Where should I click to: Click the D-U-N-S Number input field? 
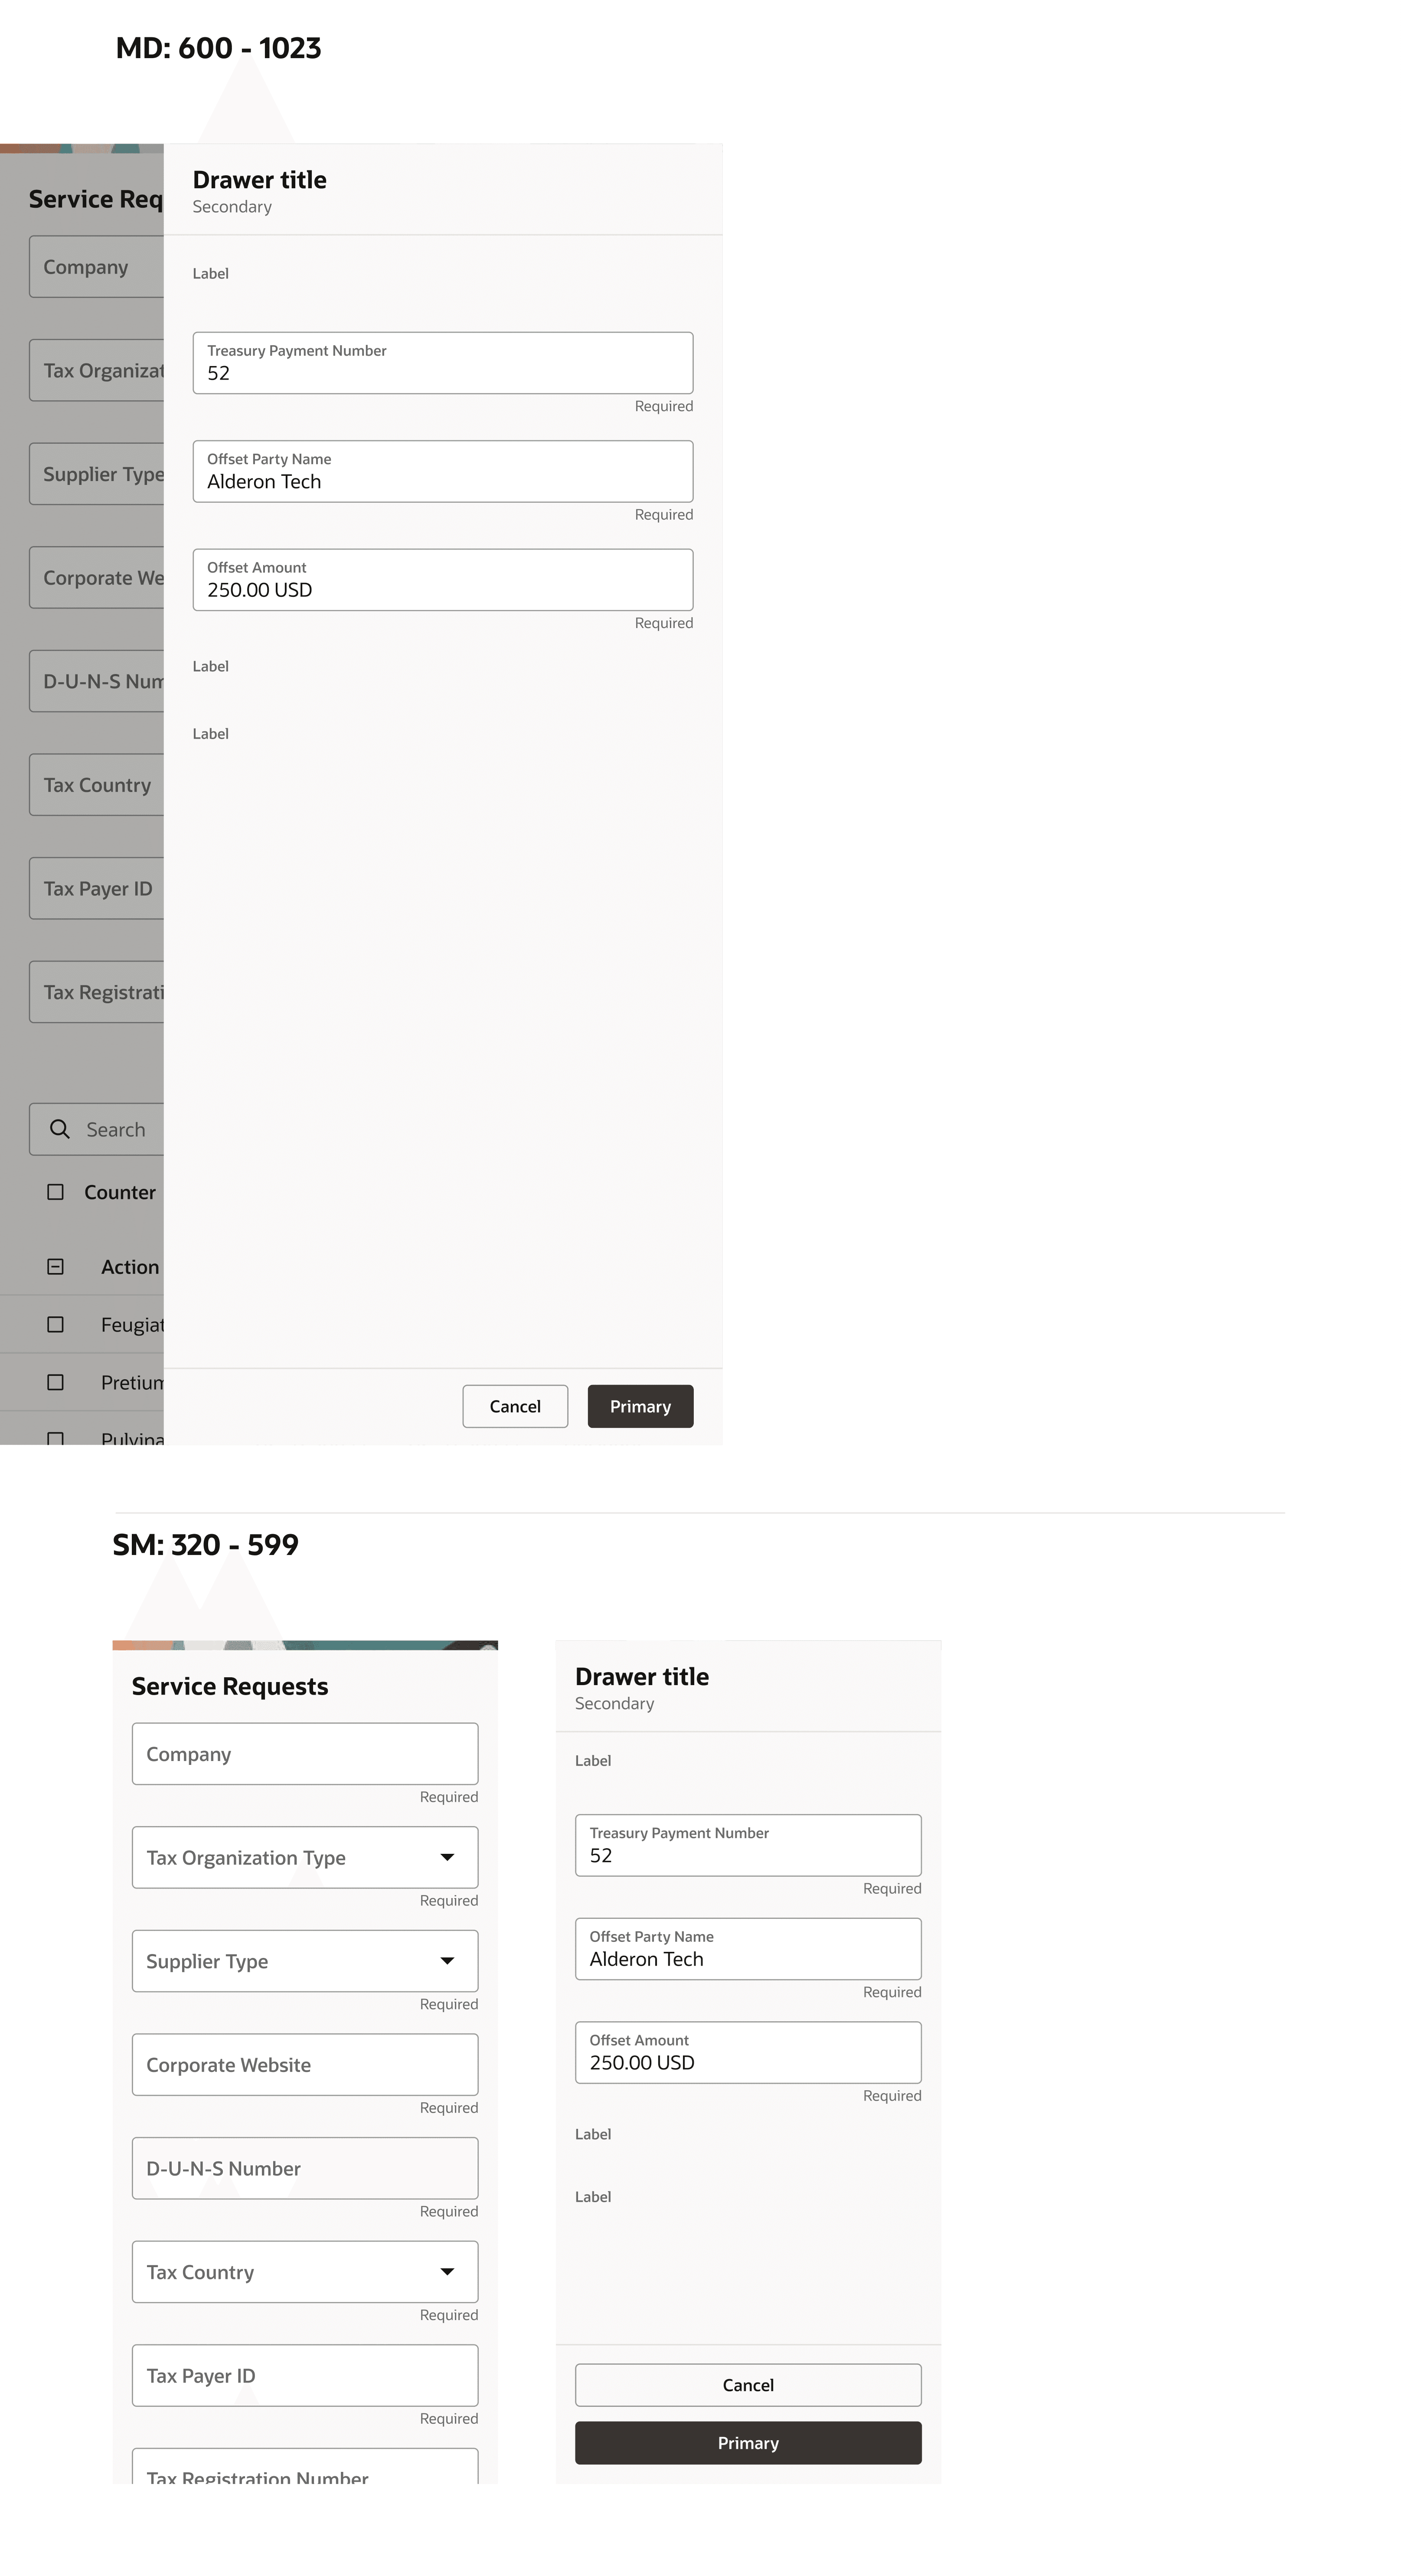304,2168
